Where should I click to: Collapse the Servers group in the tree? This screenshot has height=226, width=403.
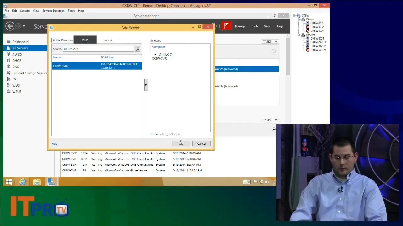click(298, 35)
